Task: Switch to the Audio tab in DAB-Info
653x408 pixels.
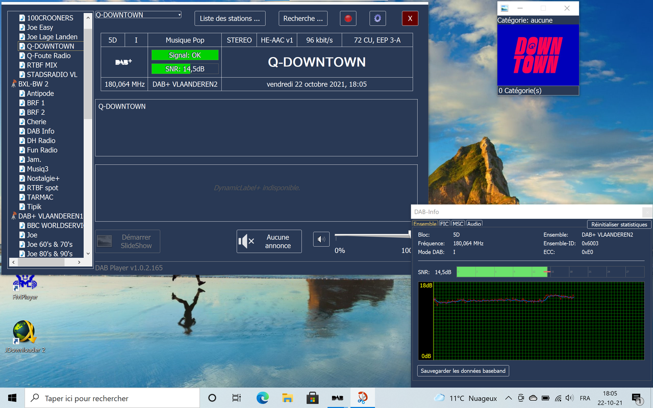Action: 474,224
